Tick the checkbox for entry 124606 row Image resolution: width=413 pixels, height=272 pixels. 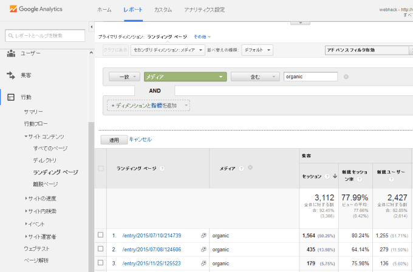101,249
